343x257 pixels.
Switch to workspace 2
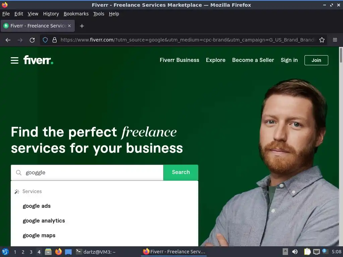coord(23,252)
